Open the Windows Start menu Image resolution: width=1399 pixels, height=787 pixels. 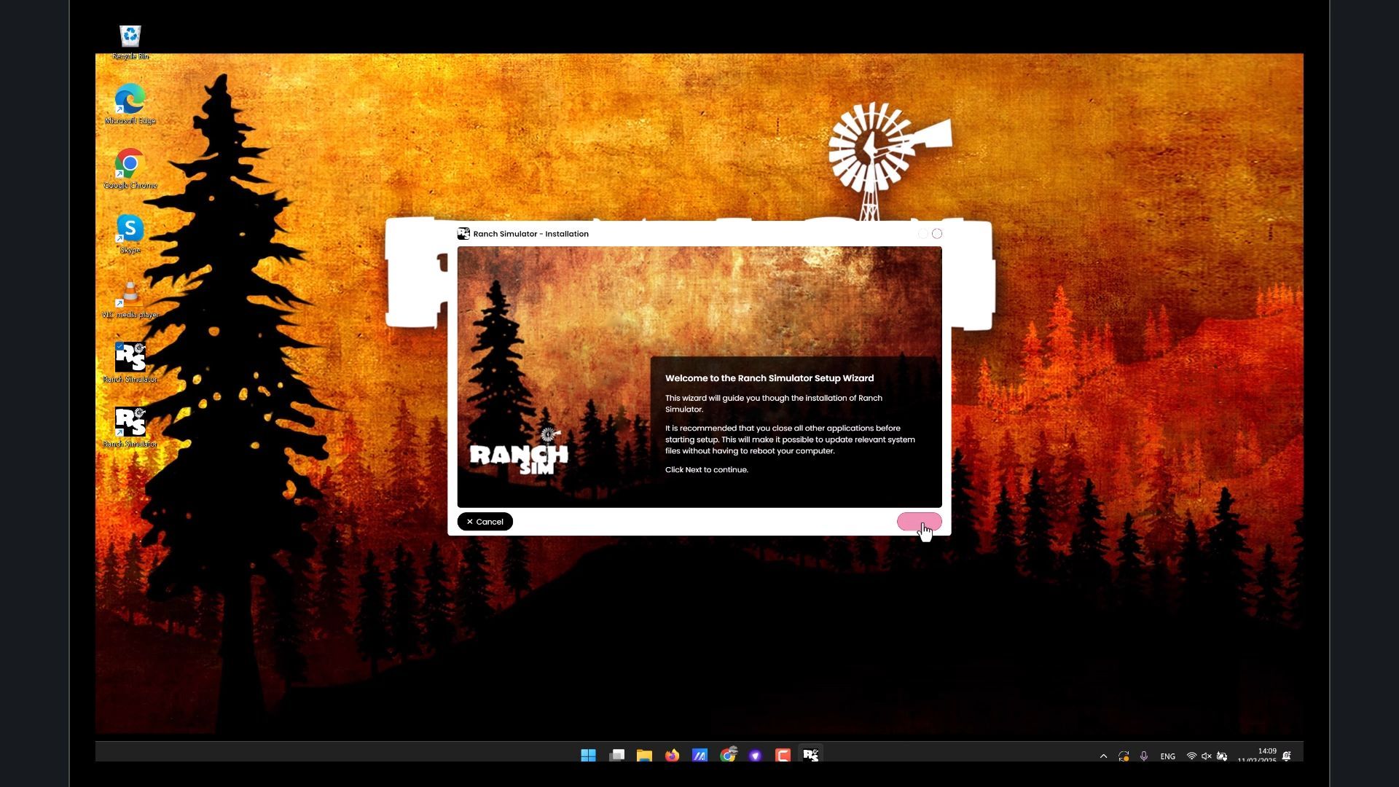coord(588,756)
